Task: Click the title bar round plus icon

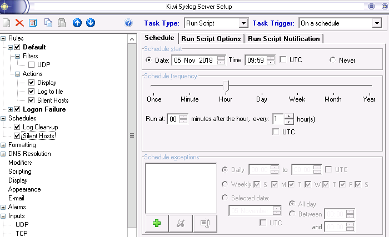Action: tap(385, 7)
